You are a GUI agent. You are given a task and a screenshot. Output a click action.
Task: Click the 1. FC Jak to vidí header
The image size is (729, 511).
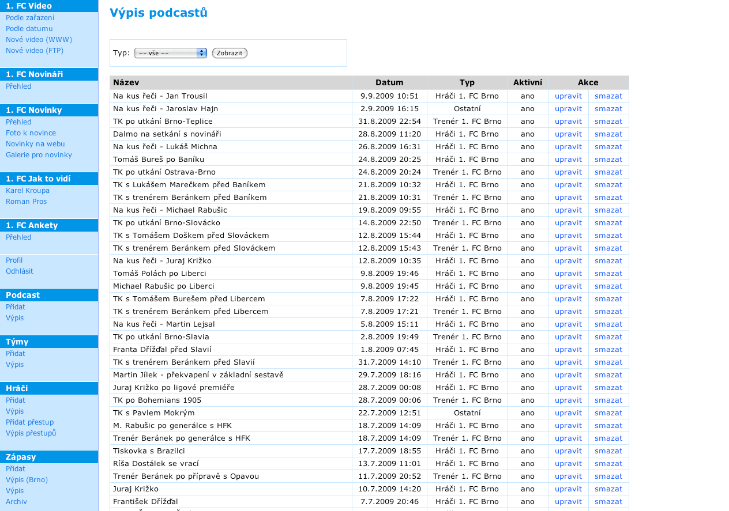49,179
